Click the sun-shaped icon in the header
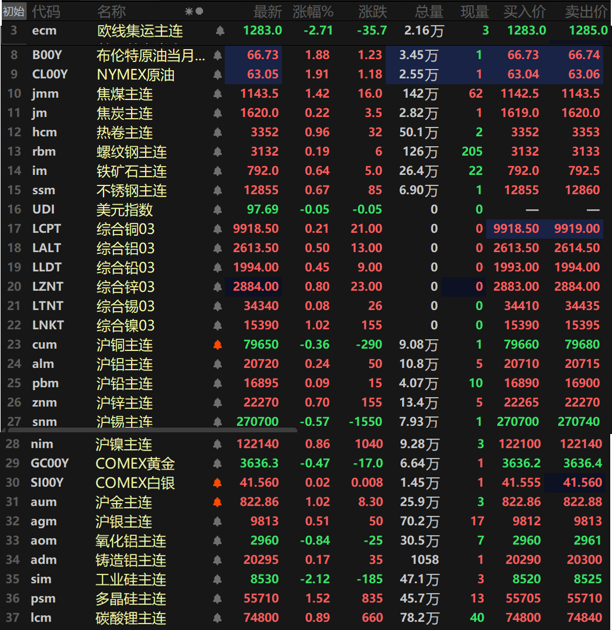The width and height of the screenshot is (612, 630). point(188,11)
